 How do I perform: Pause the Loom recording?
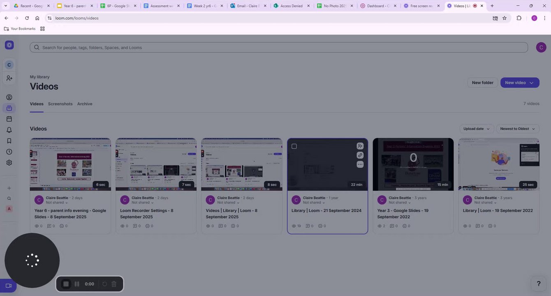77,284
